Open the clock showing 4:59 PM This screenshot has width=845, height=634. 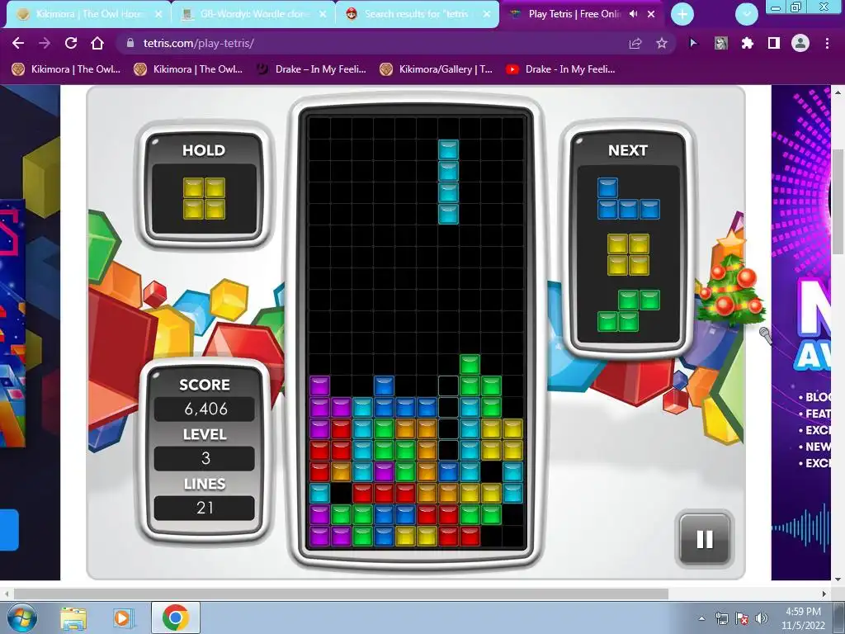[x=803, y=618]
